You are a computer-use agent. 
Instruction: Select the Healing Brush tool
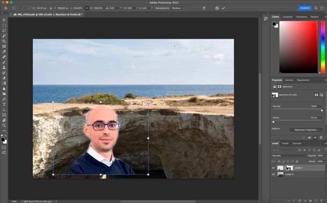click(4, 57)
